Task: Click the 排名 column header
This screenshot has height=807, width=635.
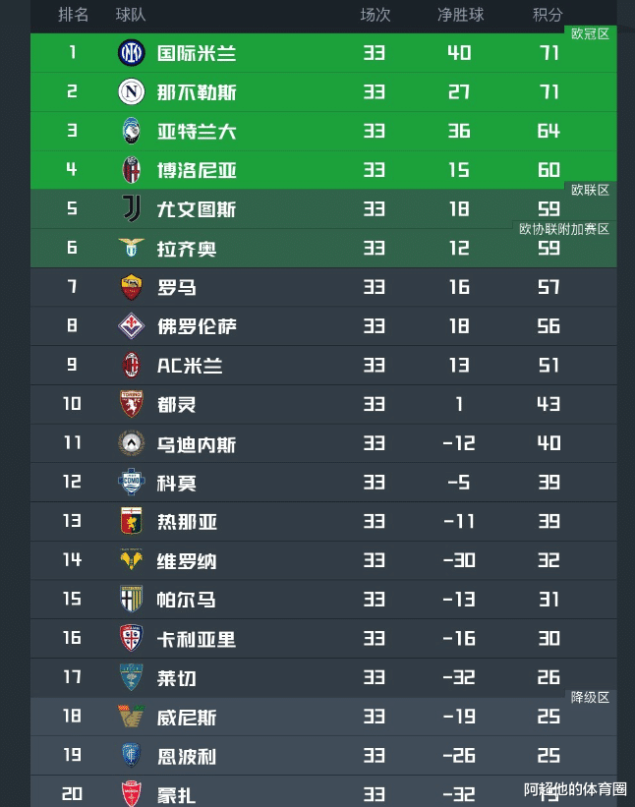Action: pyautogui.click(x=74, y=15)
